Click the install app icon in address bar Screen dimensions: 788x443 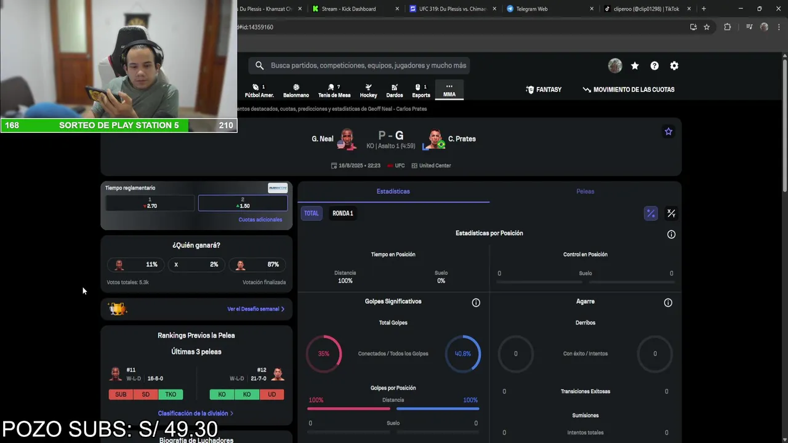[693, 27]
